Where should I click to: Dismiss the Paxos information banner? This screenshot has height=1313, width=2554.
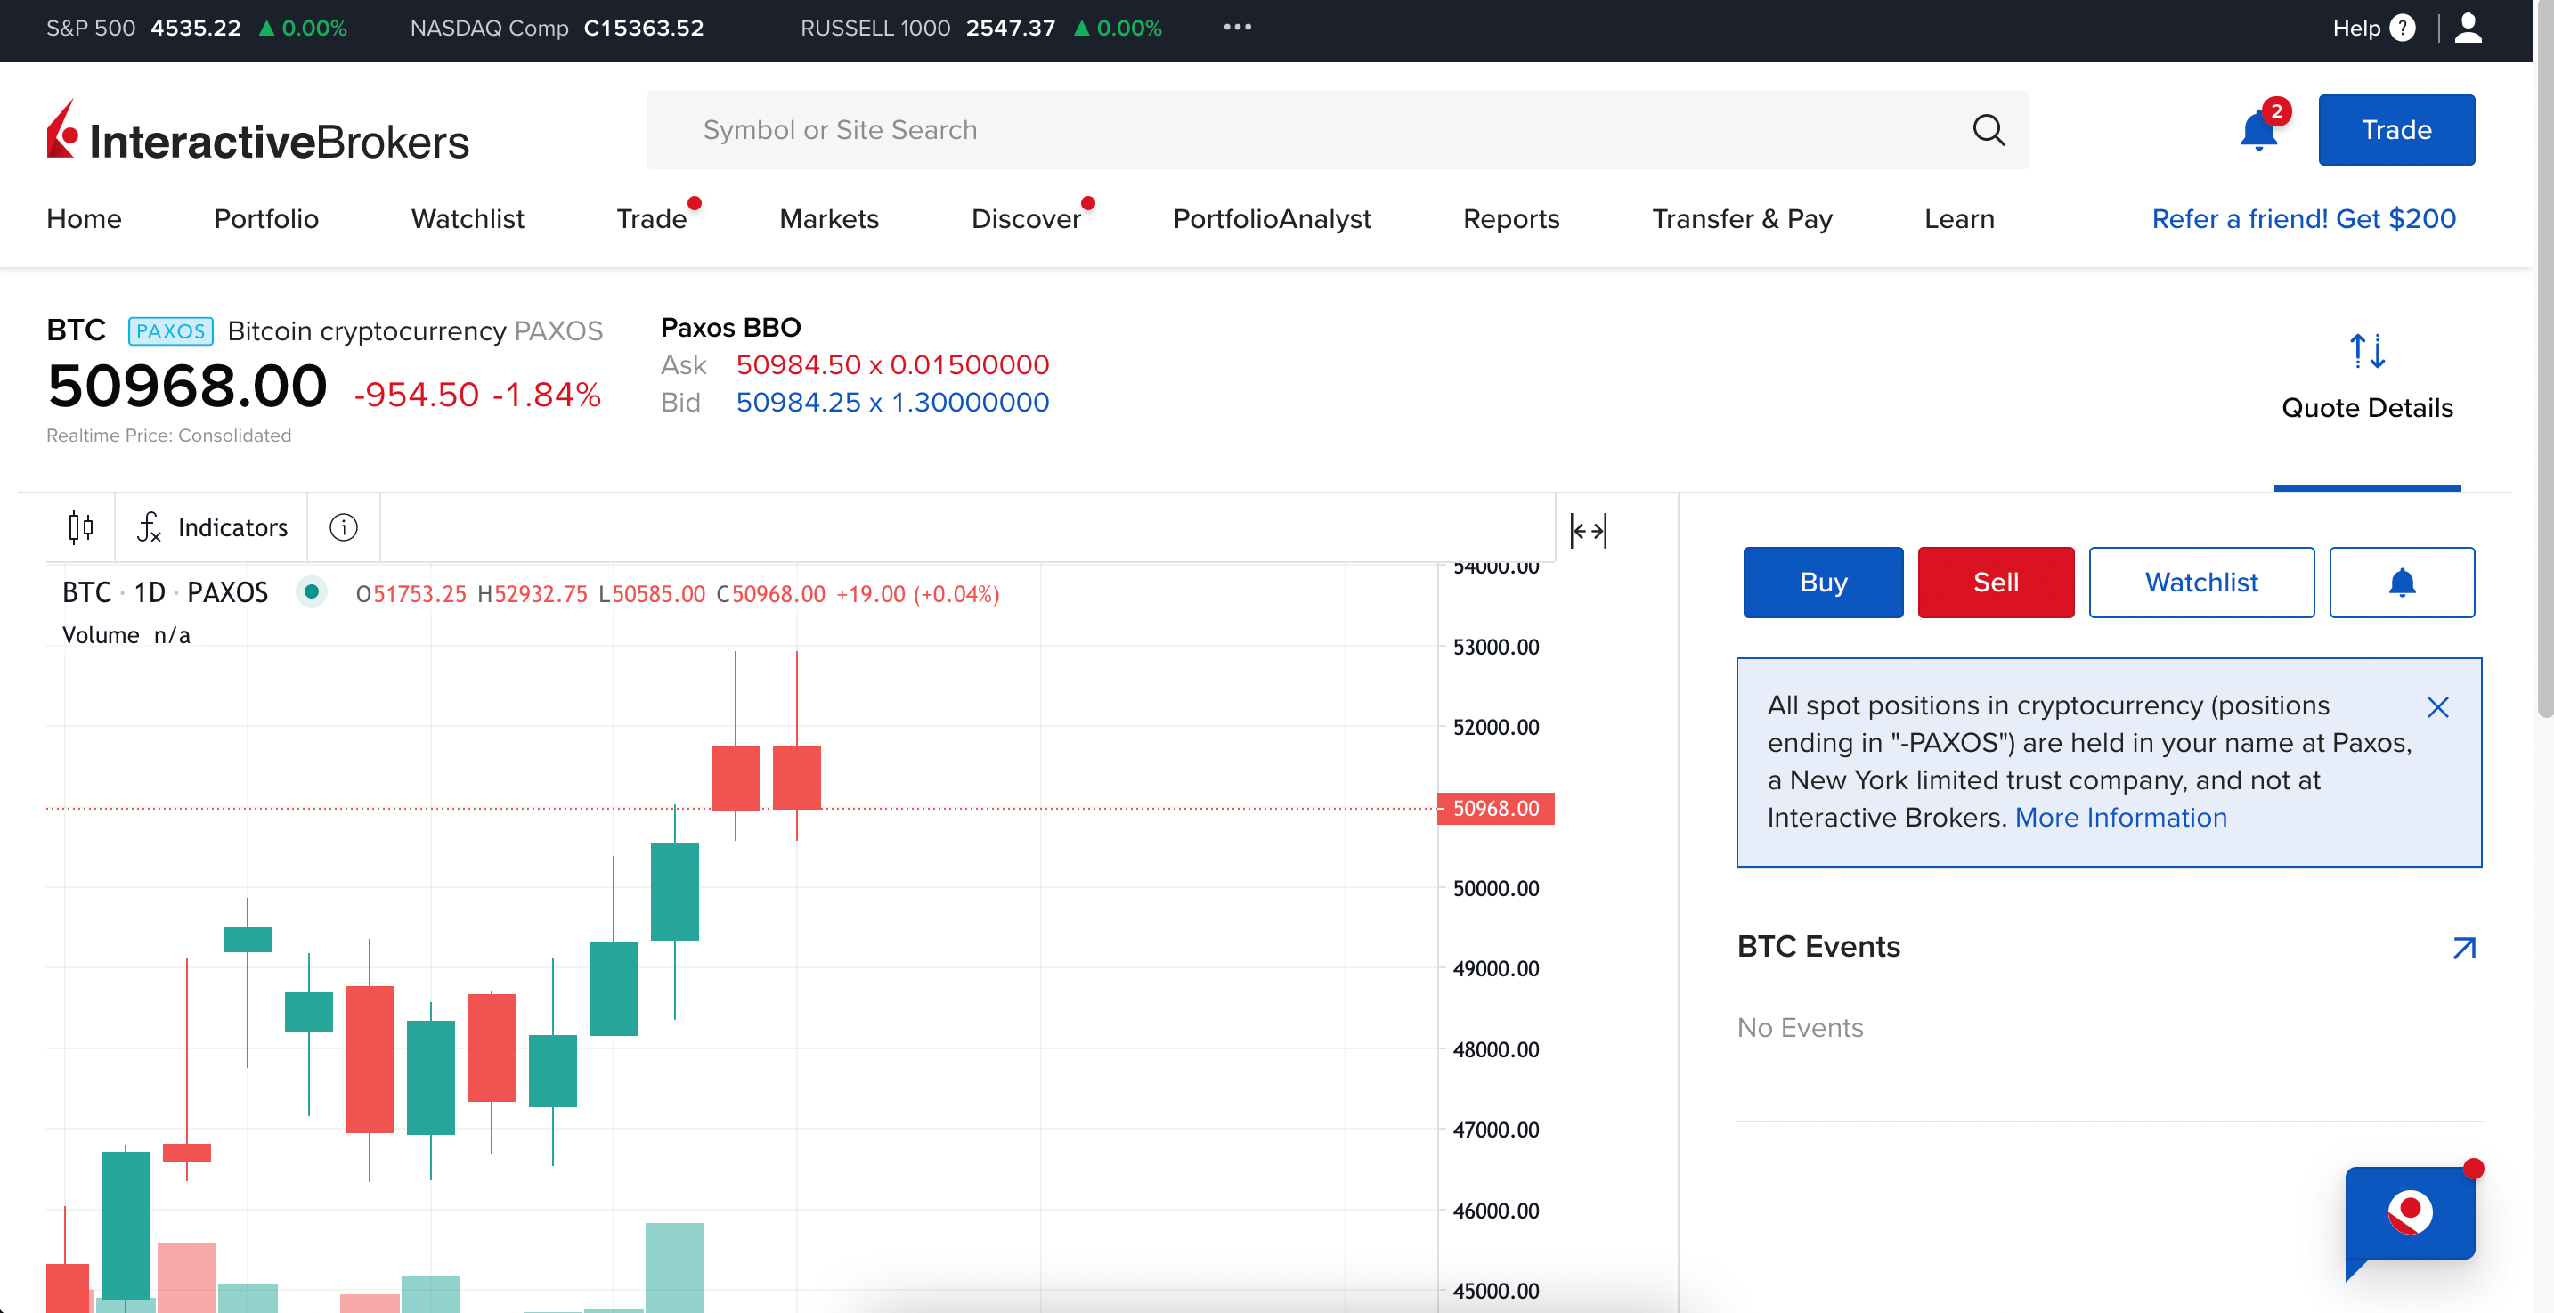coord(2440,706)
